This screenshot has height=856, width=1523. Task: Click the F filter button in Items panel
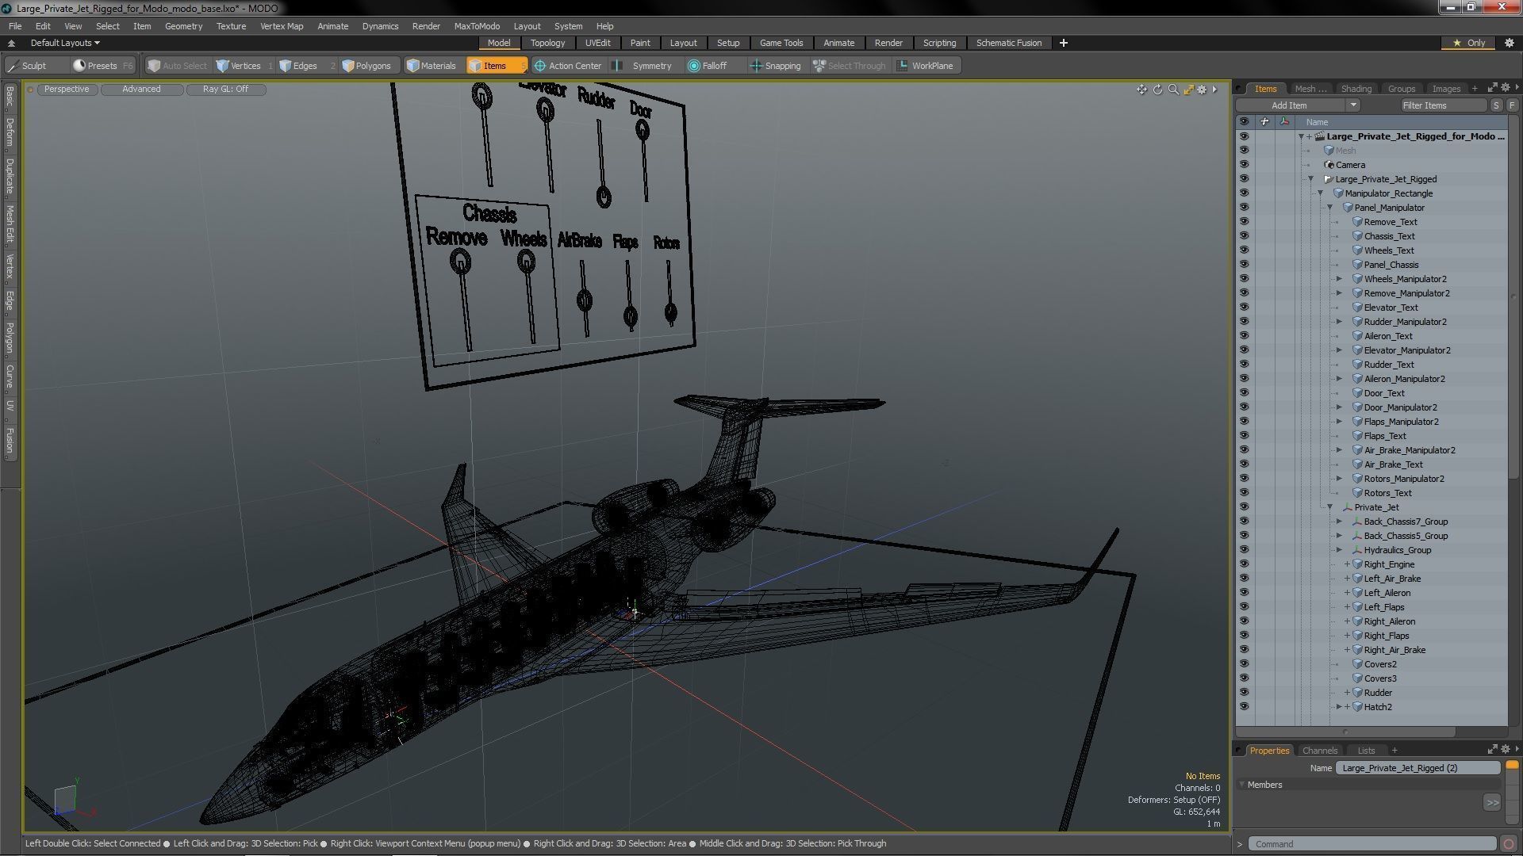point(1512,105)
